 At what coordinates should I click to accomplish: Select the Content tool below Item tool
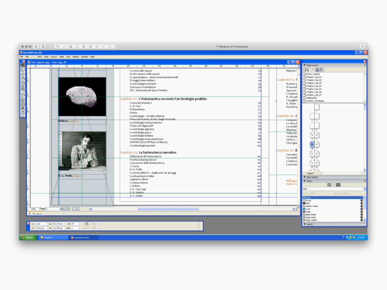[23, 69]
